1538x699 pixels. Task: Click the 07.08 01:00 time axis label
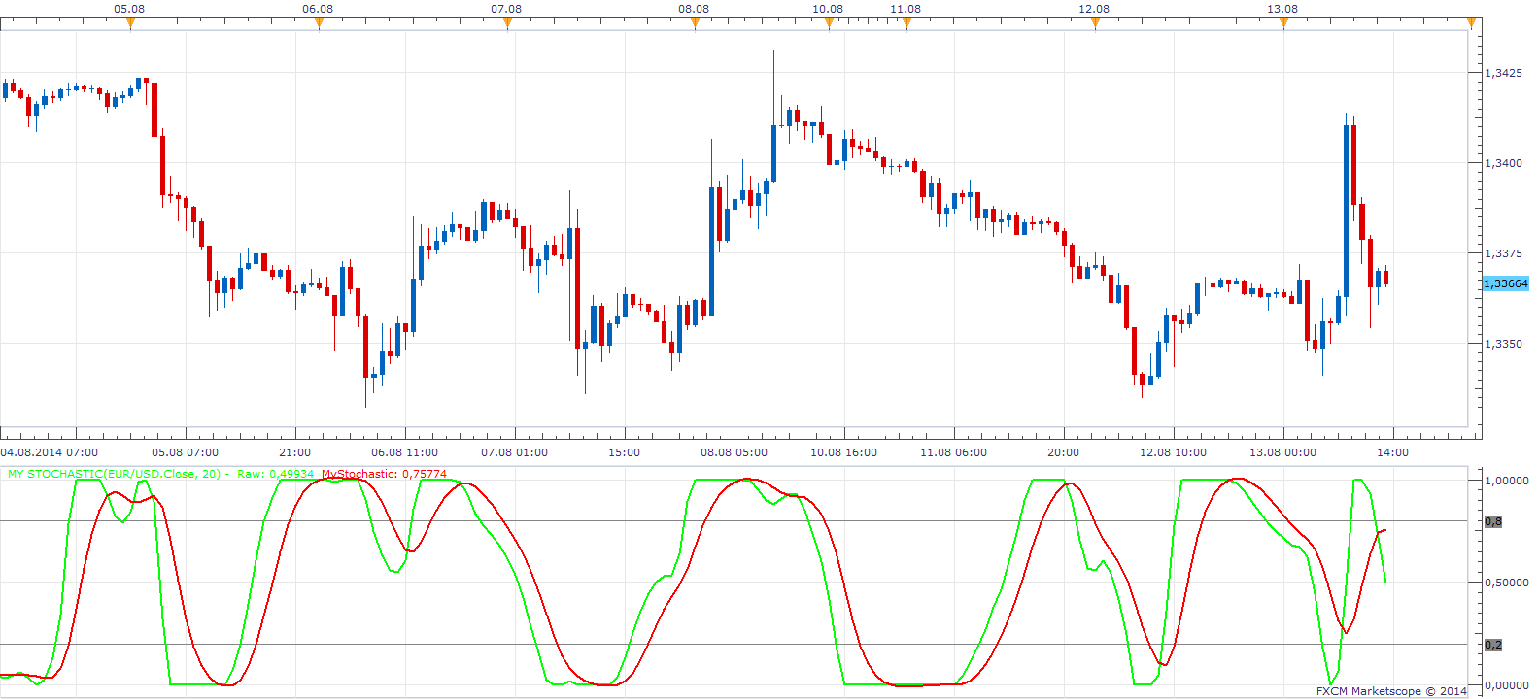point(515,452)
